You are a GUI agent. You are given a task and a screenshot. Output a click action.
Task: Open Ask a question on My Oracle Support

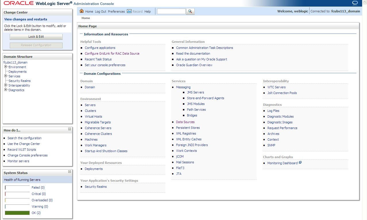point(202,59)
